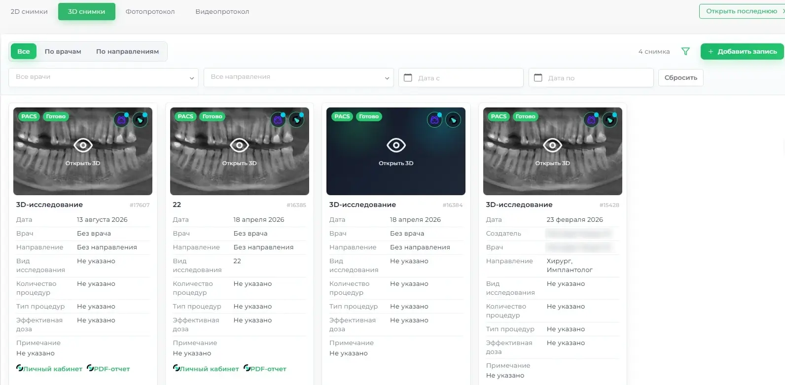Click the date 13 августа 2026
This screenshot has width=785, height=385.
[102, 220]
